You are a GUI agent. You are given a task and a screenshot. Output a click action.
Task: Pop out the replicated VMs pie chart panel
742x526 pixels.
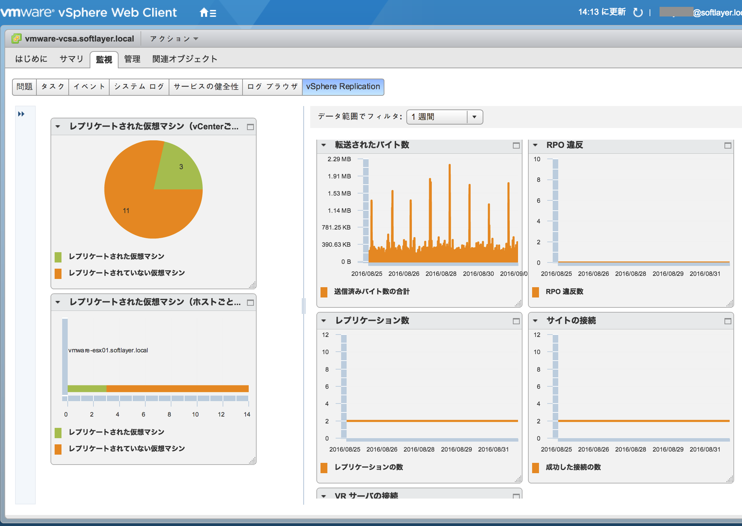(x=250, y=127)
